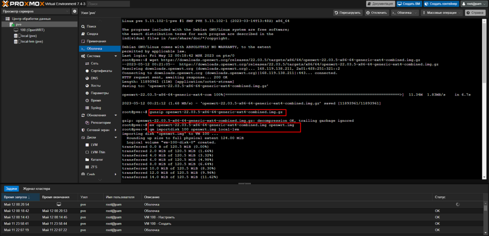Open the ZFS page
The width and height of the screenshot is (489, 236).
94,167
